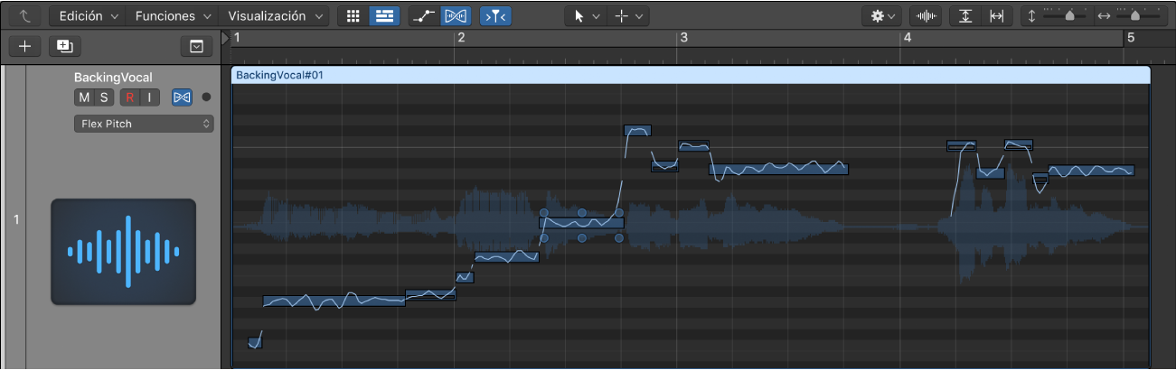The width and height of the screenshot is (1176, 370).
Task: Open the Edición menu
Action: pos(89,16)
